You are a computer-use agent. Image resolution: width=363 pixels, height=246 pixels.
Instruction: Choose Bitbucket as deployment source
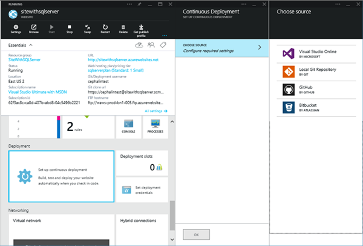click(x=316, y=107)
